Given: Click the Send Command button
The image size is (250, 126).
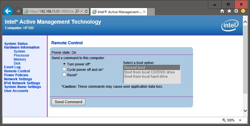Looking at the screenshot, I should [x=68, y=102].
